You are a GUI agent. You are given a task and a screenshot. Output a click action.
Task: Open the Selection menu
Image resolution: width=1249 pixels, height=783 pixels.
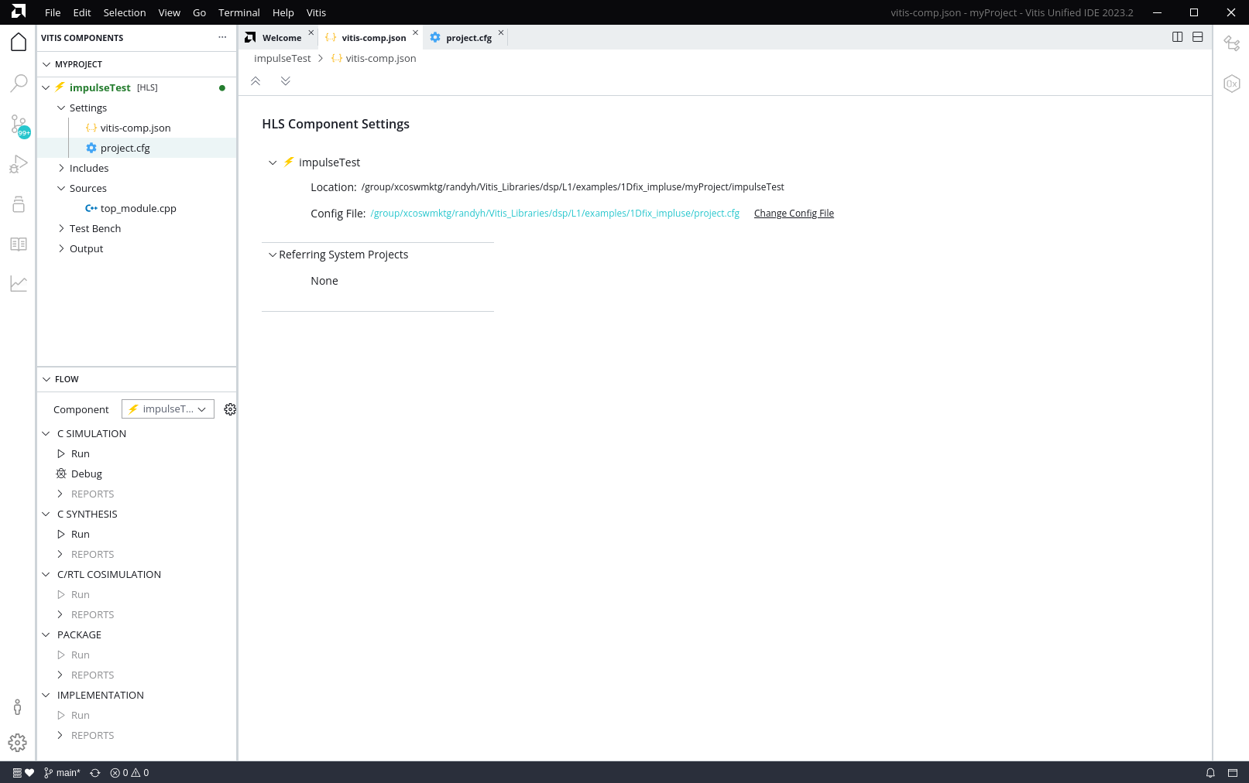point(125,12)
